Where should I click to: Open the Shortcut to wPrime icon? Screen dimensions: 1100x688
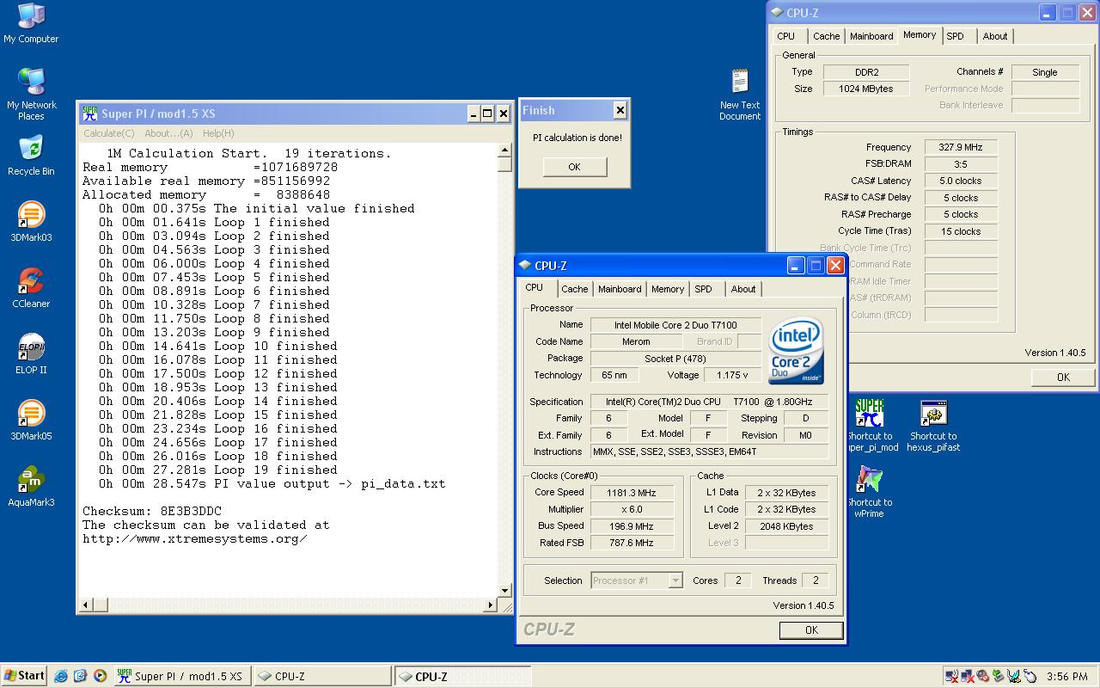click(x=869, y=480)
